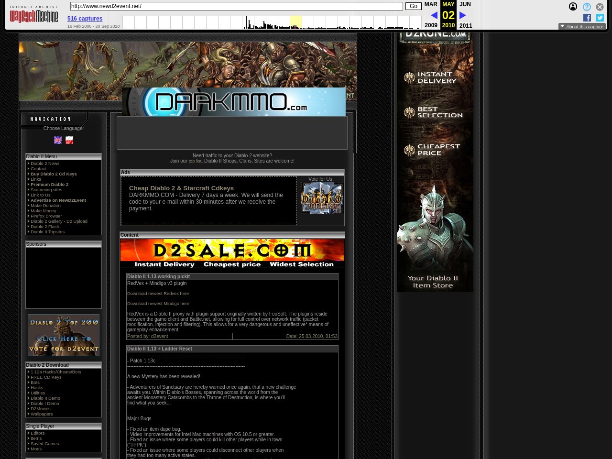The height and width of the screenshot is (459, 612).
Task: Click the help question mark icon
Action: tap(587, 7)
